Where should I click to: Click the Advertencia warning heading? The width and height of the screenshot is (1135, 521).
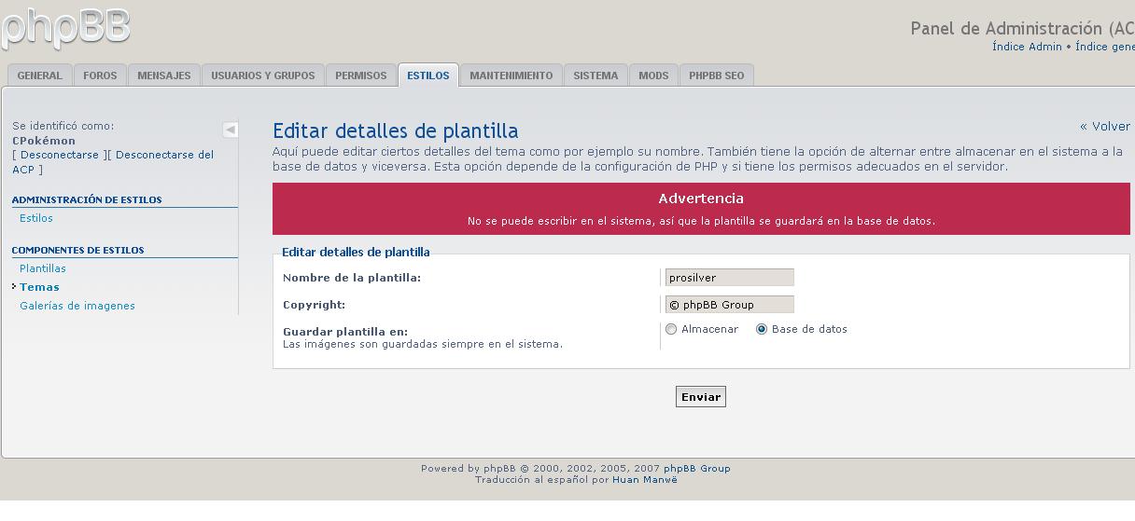tap(701, 199)
